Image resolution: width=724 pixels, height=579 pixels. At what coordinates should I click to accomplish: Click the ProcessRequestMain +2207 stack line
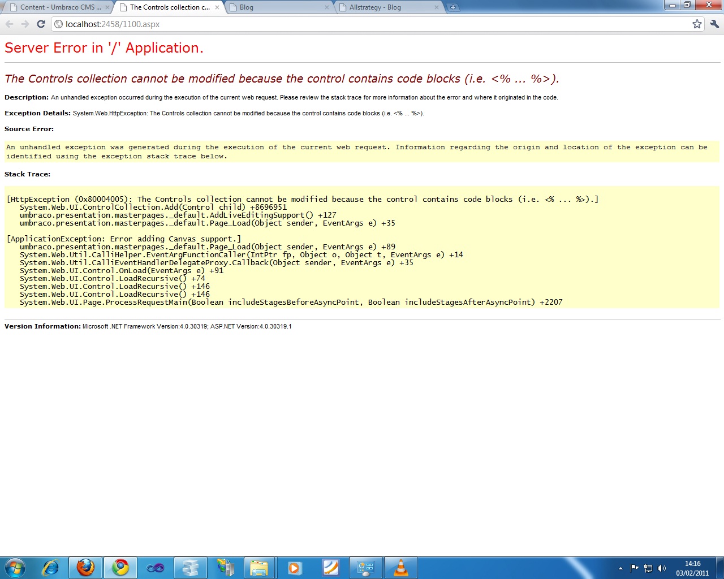pyautogui.click(x=291, y=302)
